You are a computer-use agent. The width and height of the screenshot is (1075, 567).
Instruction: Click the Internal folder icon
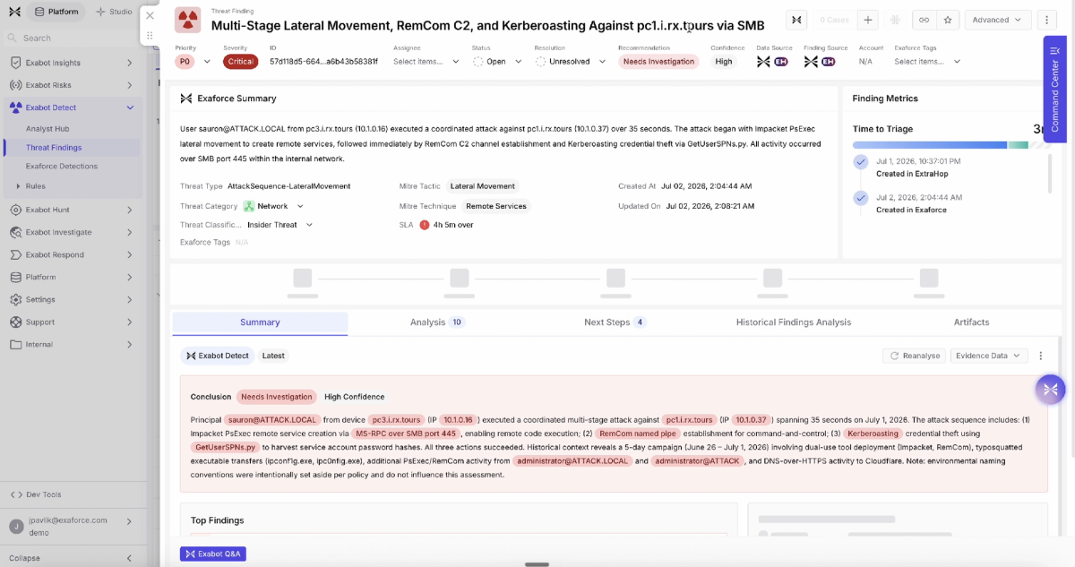tap(16, 344)
